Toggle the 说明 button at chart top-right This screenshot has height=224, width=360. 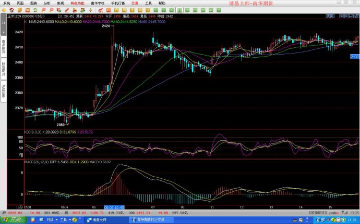point(329,17)
